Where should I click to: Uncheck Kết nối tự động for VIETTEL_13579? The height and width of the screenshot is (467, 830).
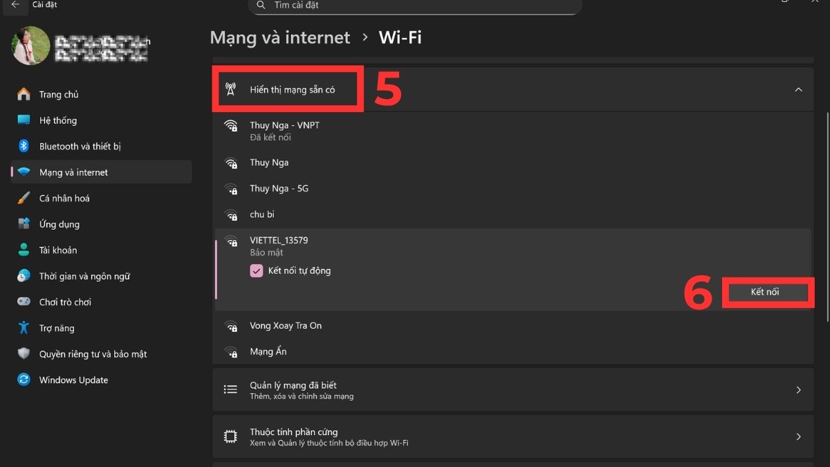pyautogui.click(x=256, y=271)
